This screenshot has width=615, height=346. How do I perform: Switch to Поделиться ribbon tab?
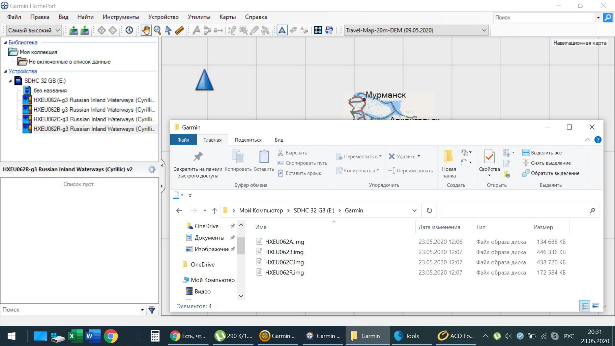click(248, 140)
